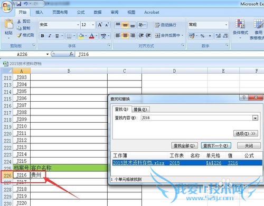This screenshot has height=206, width=264.
Task: Click Merge and Center
Action: click(x=167, y=36)
